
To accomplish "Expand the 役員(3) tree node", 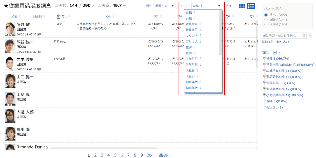I will pyautogui.click(x=264, y=58).
